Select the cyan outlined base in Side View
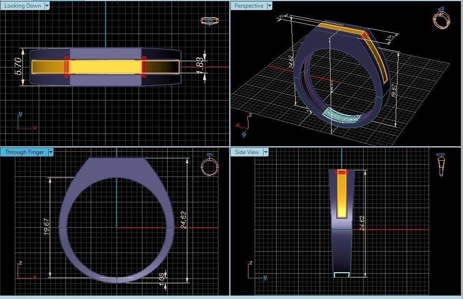The width and height of the screenshot is (463, 299). (342, 275)
